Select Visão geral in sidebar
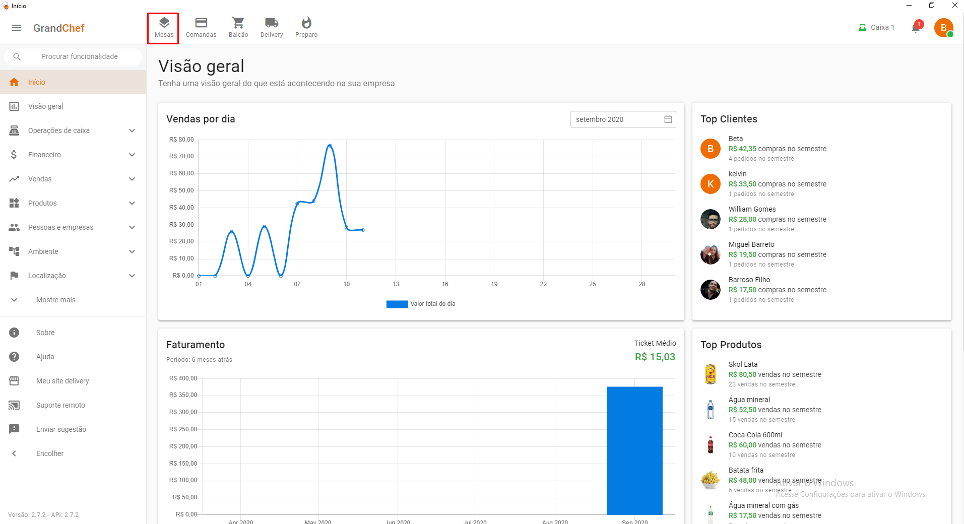The width and height of the screenshot is (964, 524). pos(45,106)
